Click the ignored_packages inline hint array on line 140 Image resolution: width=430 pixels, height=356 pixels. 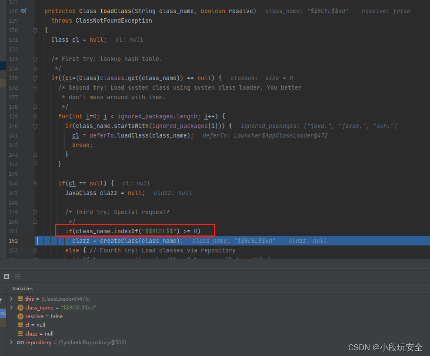click(350, 126)
